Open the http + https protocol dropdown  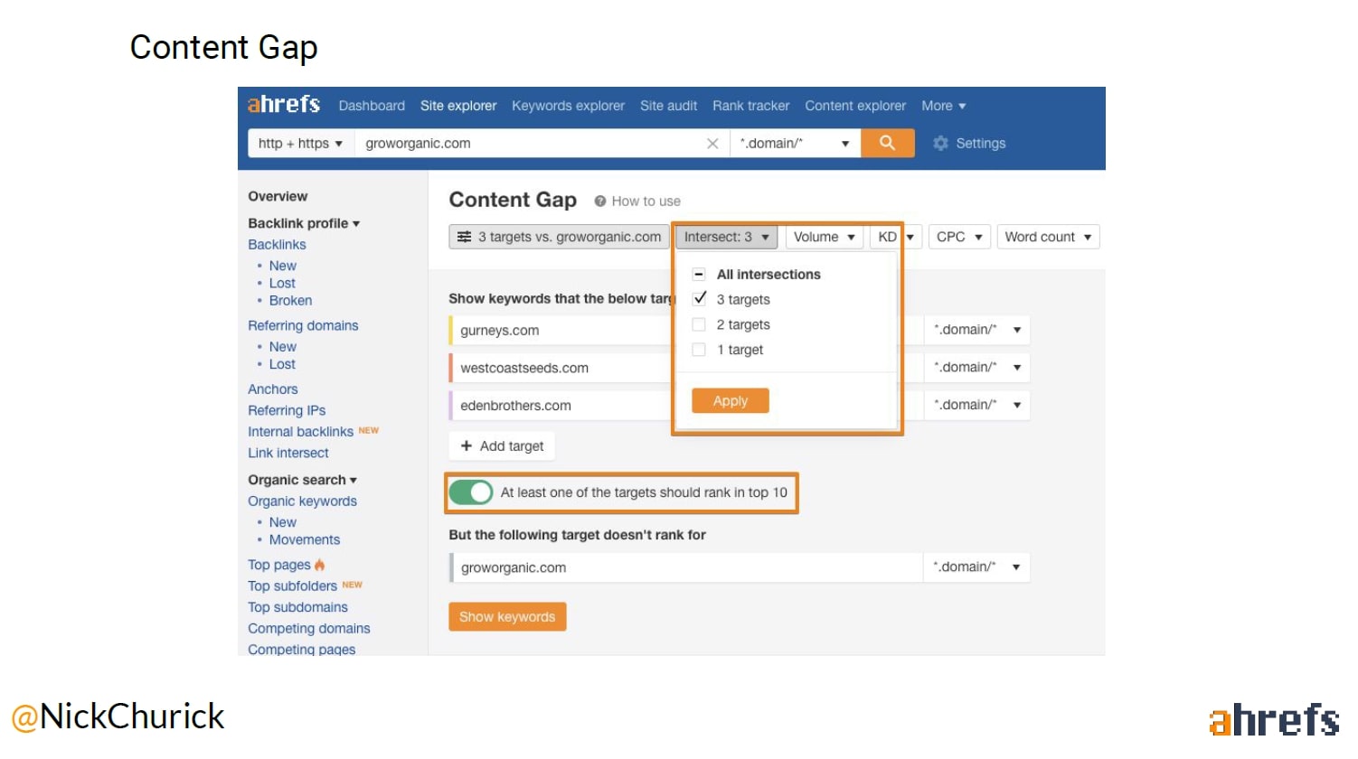point(300,144)
